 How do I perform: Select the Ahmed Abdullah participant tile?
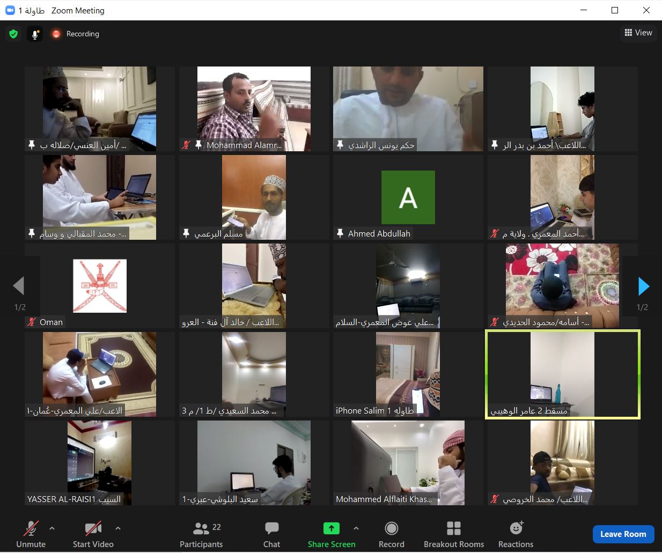pos(408,197)
